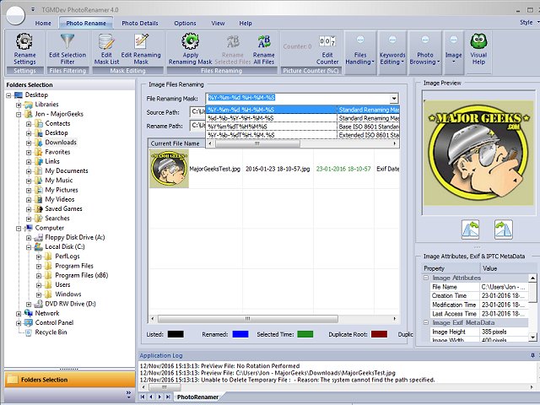The width and height of the screenshot is (540, 405).
Task: Select the Windows folder under Local Disk
Action: 67,294
